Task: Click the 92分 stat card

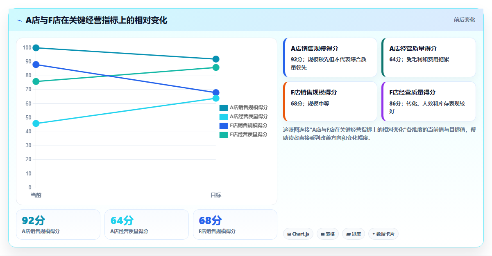Action: click(58, 225)
